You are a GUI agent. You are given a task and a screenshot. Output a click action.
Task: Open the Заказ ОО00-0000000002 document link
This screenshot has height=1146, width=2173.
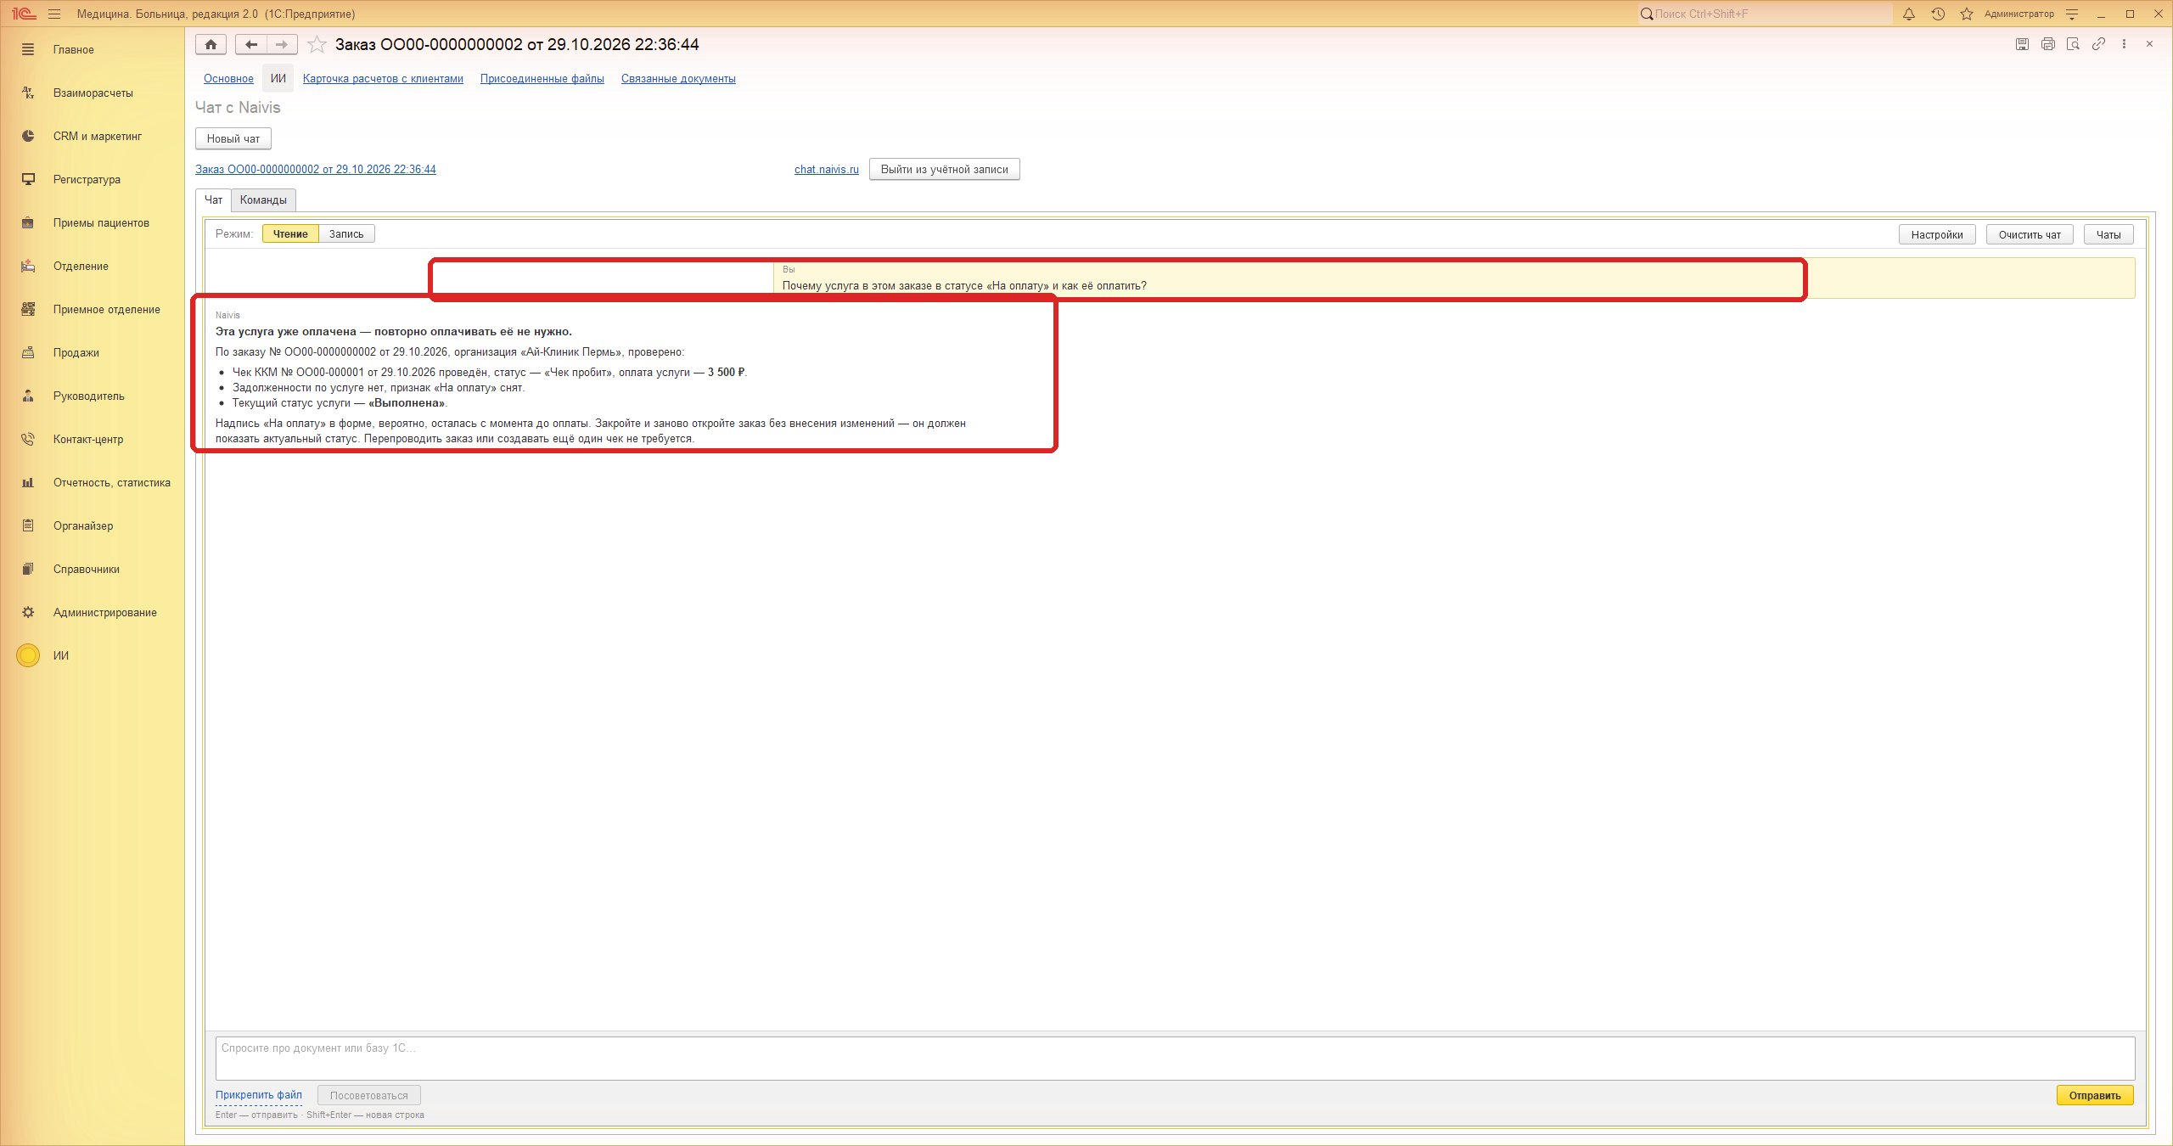[x=316, y=170]
